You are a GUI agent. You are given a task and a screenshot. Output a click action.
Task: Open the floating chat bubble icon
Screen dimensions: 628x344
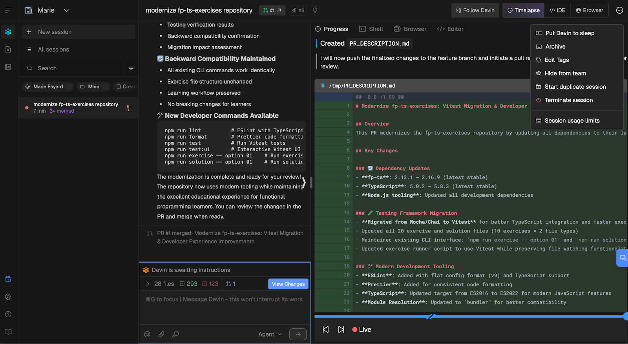coord(623,258)
